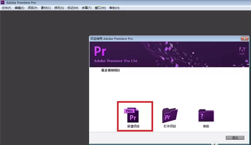This screenshot has width=251, height=145.
Task: Click the 帮助 question mark folder icon
Action: pyautogui.click(x=206, y=116)
